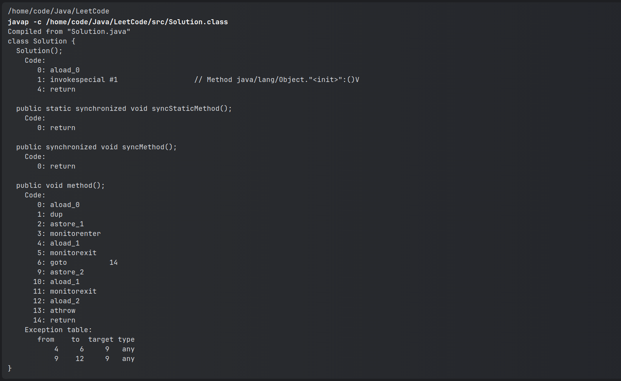This screenshot has height=381, width=621.
Task: Click the 'Compiled from "Solution.java"' line
Action: [69, 32]
